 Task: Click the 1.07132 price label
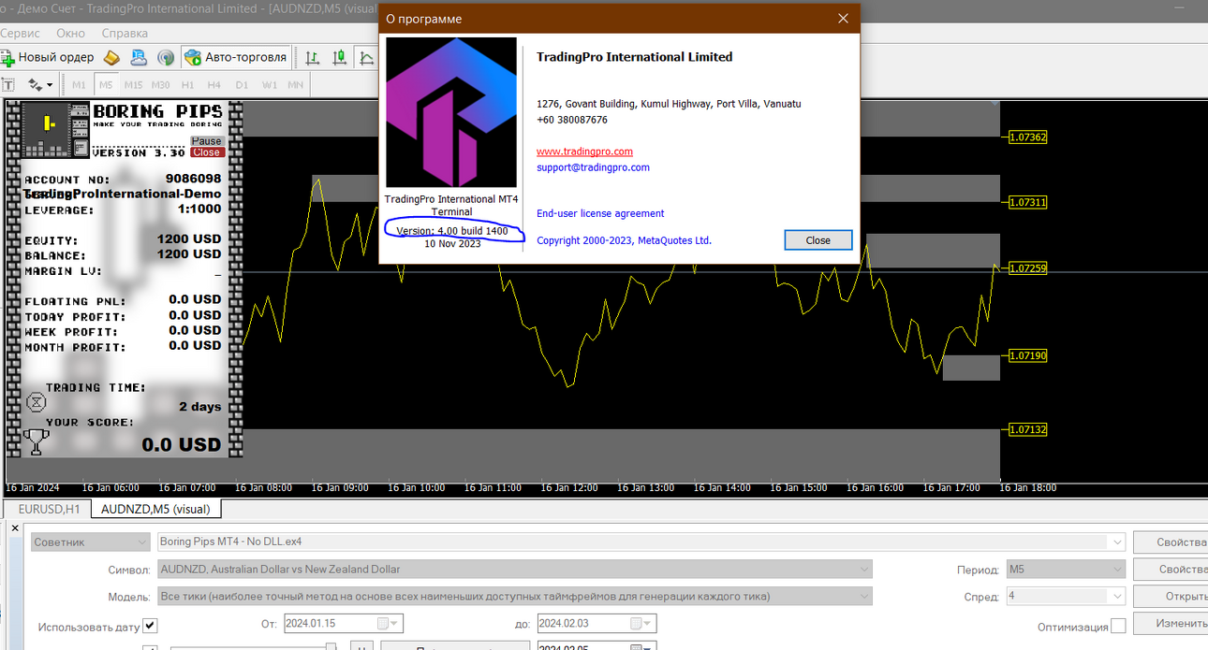click(1028, 429)
